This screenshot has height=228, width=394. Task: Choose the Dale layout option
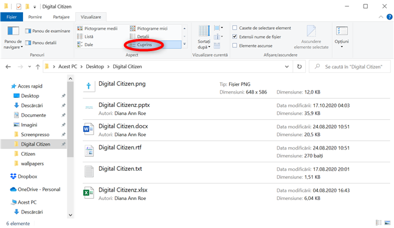pos(86,44)
